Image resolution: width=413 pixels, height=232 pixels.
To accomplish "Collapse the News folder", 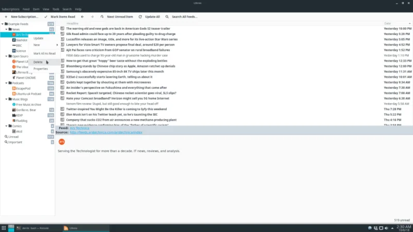I will pyautogui.click(x=6, y=29).
